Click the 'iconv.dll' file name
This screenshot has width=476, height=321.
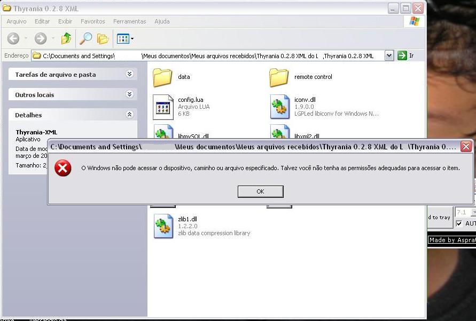pyautogui.click(x=305, y=100)
